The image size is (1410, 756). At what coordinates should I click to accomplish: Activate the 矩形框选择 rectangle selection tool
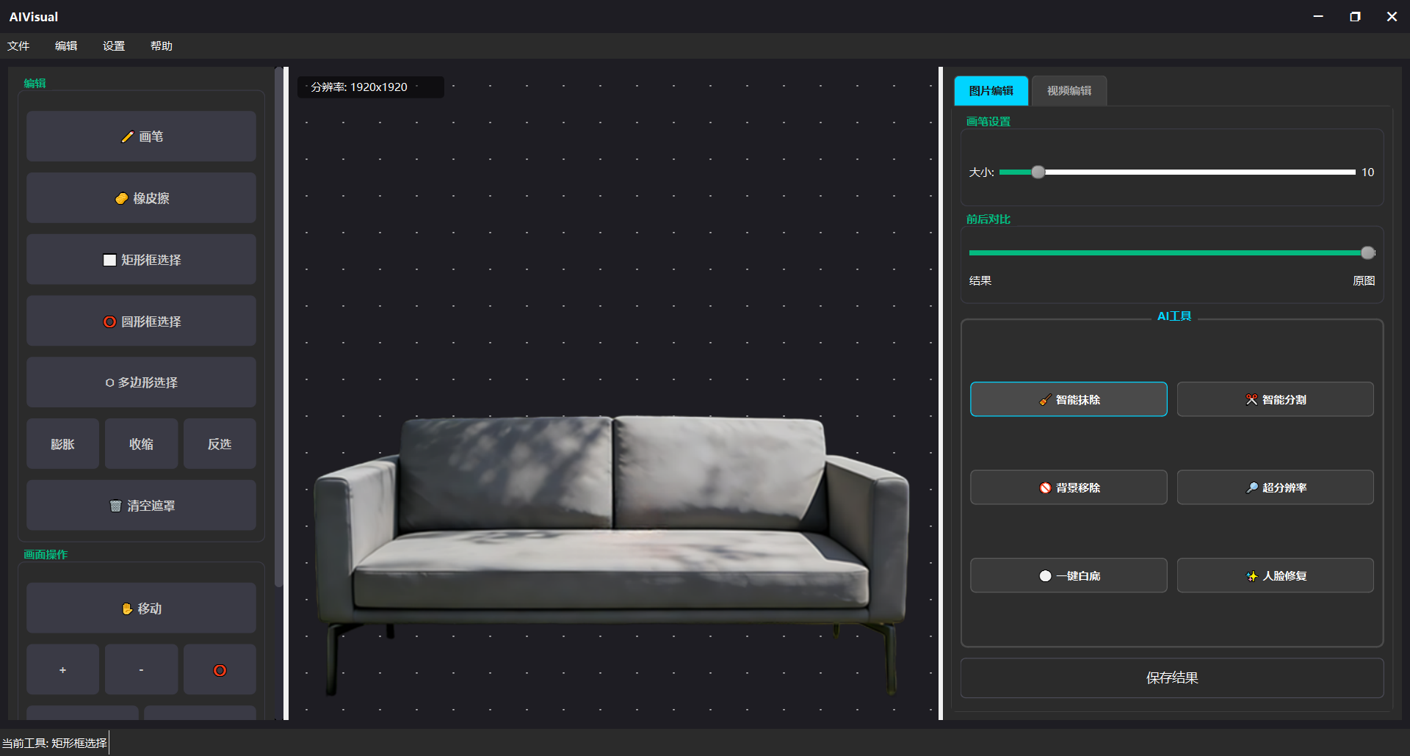141,260
